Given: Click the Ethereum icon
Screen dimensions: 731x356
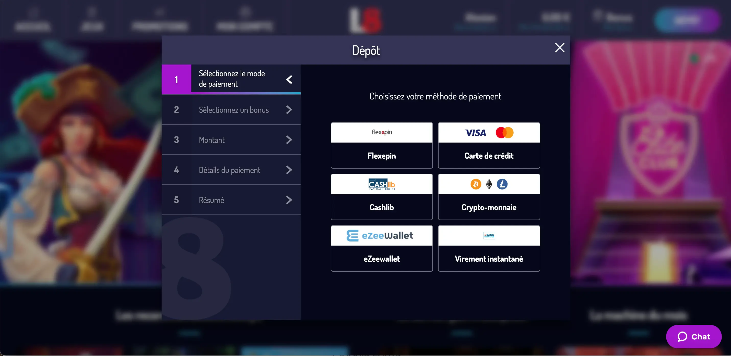Looking at the screenshot, I should pos(489,184).
